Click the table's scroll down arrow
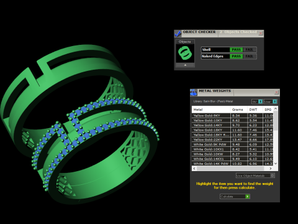This screenshot has height=224, width=298. (x=276, y=164)
